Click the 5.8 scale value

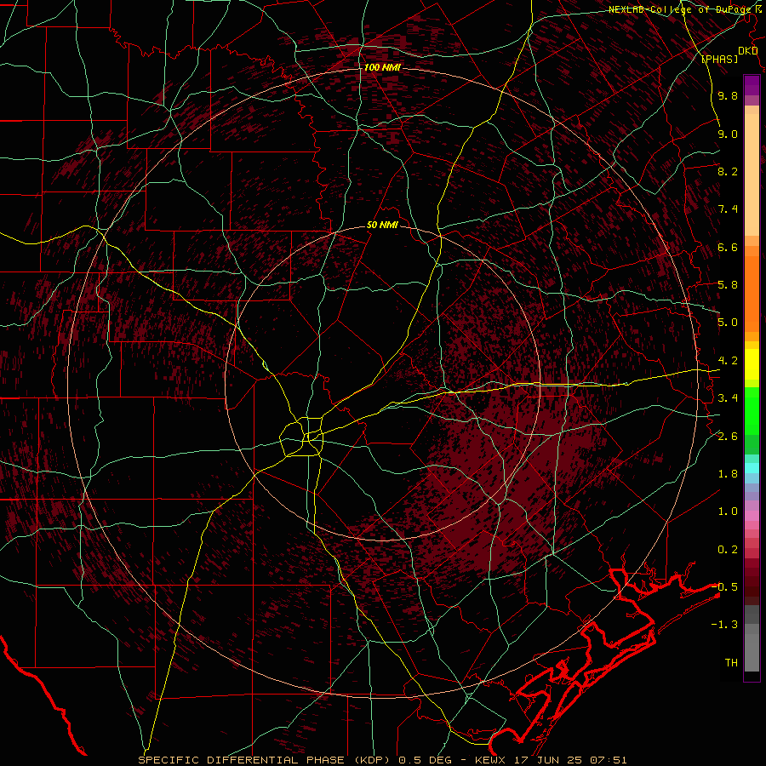point(728,284)
